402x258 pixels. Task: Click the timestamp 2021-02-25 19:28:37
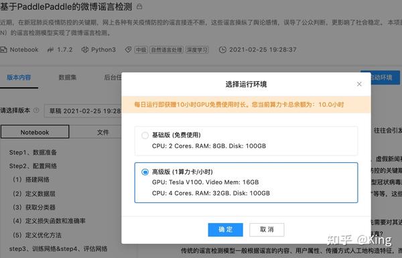point(263,50)
